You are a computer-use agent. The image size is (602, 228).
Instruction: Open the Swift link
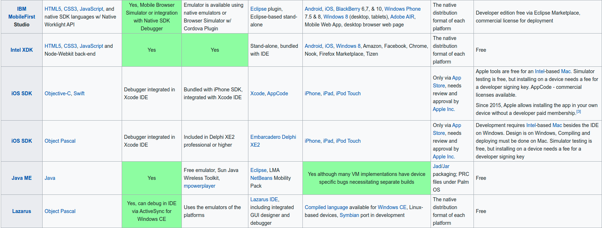tap(79, 93)
